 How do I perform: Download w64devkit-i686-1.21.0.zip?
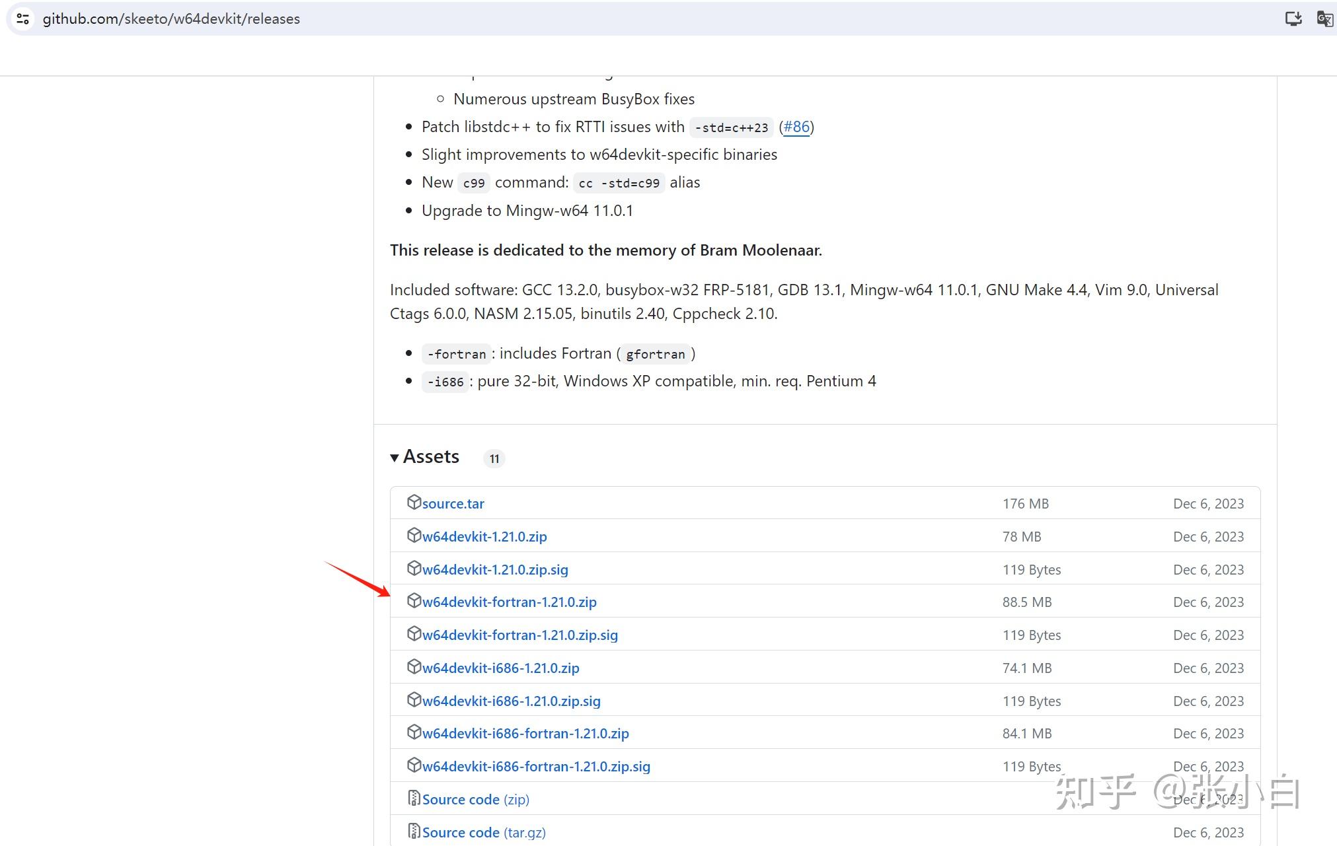coord(501,668)
